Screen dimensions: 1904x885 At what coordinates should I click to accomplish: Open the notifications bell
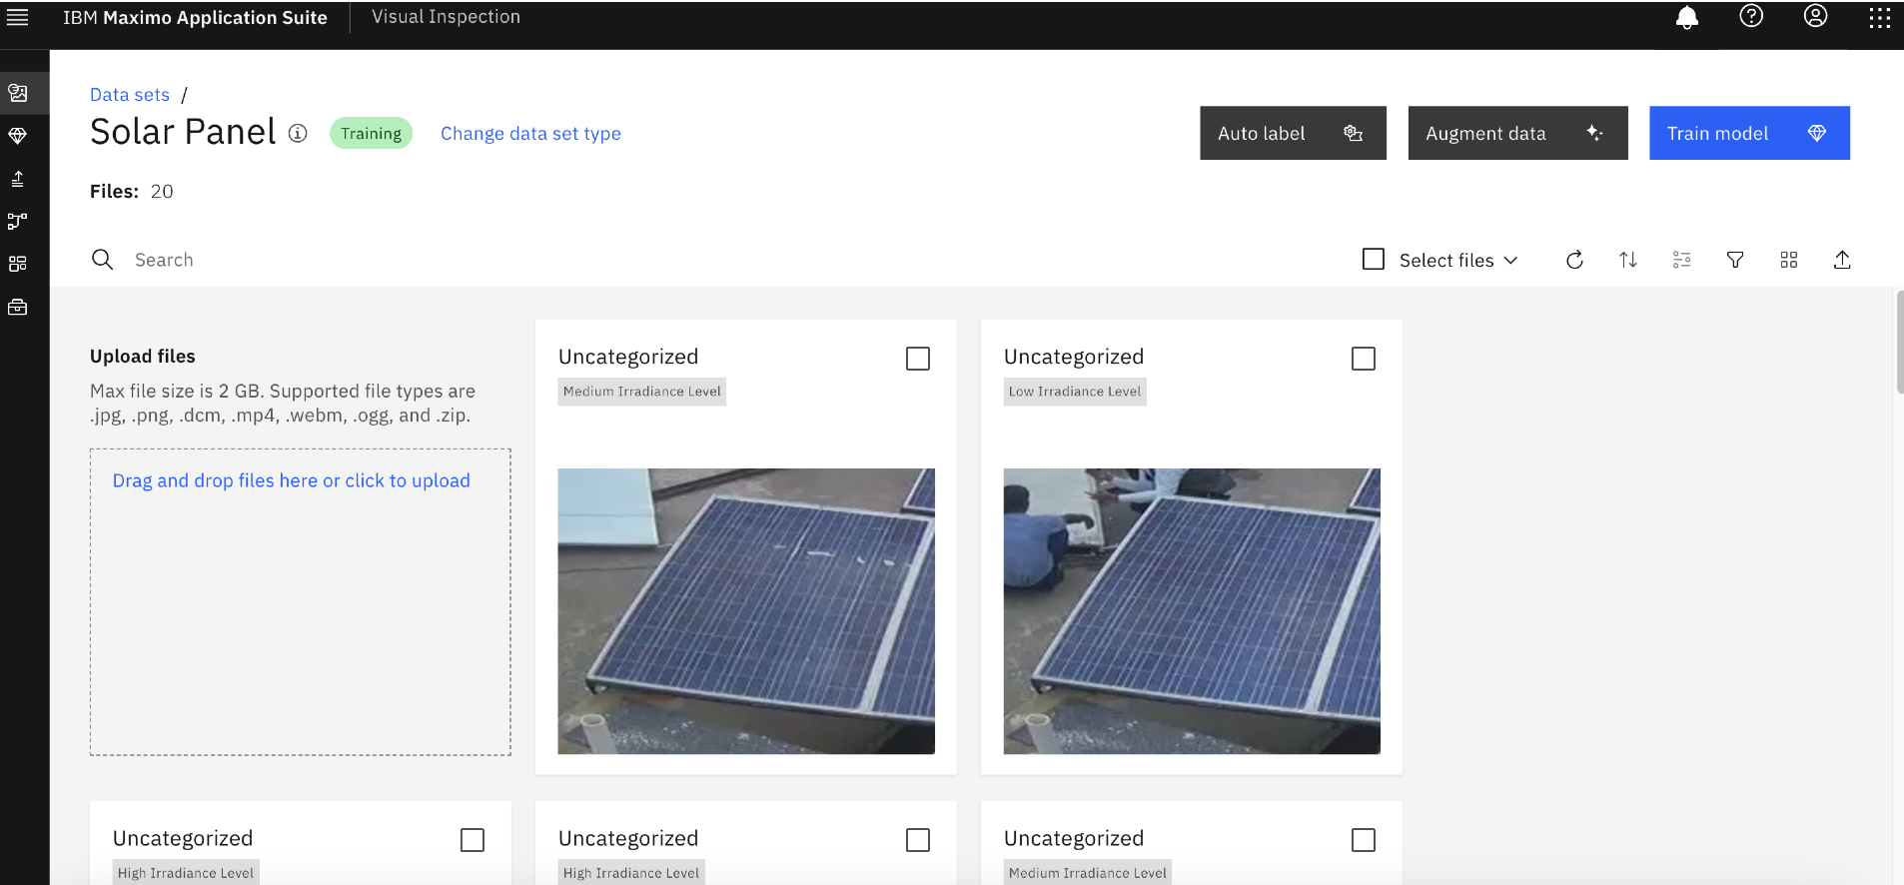[1687, 17]
